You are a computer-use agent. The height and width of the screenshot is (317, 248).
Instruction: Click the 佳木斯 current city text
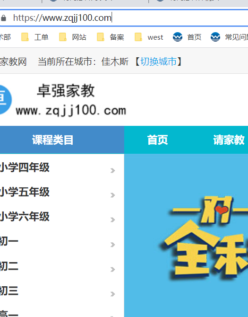tap(115, 62)
